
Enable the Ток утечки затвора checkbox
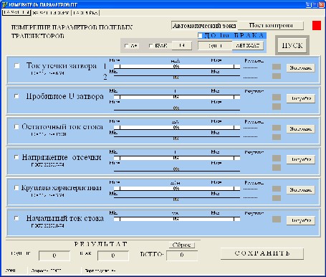[x=16, y=65]
